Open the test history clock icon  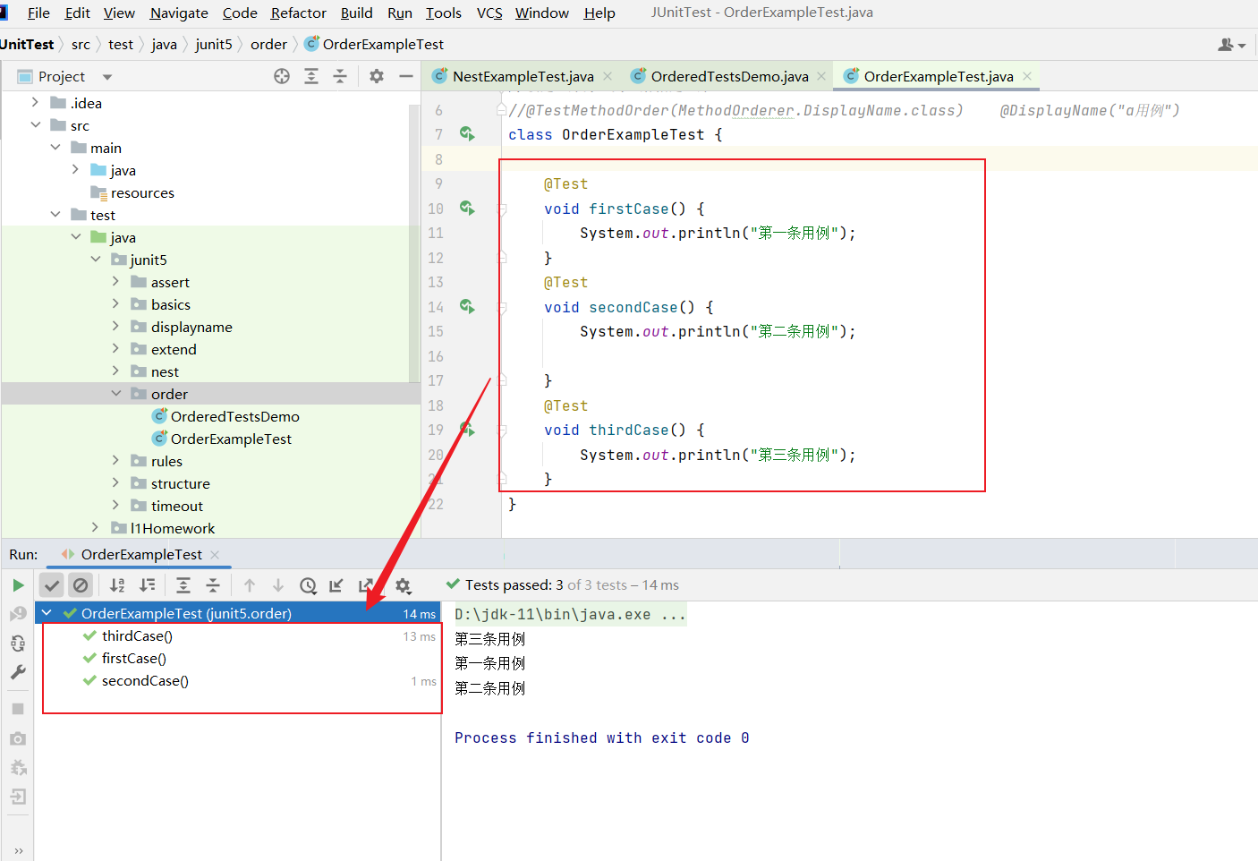pyautogui.click(x=308, y=585)
